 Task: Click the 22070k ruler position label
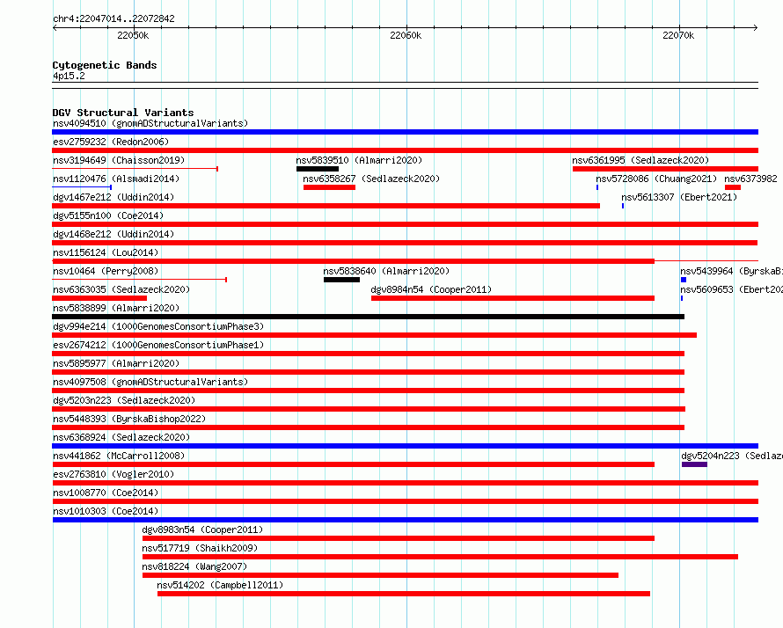(678, 35)
